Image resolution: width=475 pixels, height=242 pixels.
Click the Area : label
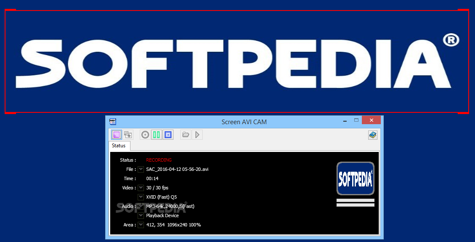(130, 225)
